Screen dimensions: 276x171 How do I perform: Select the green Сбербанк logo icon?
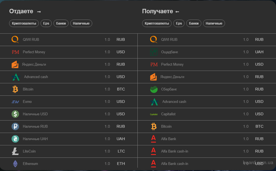(154, 89)
